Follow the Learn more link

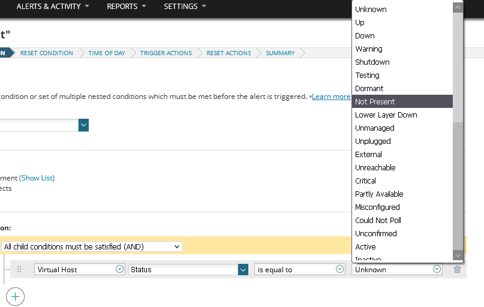331,97
